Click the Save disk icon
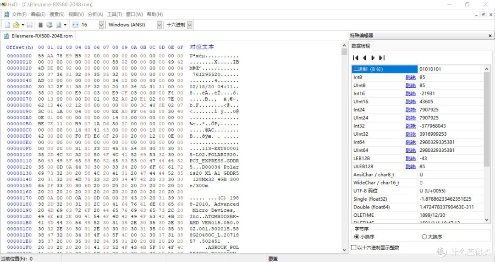Image resolution: width=495 pixels, height=262 pixels. pos(29,25)
